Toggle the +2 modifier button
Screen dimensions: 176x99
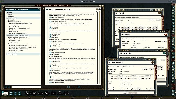[x=15, y=93]
